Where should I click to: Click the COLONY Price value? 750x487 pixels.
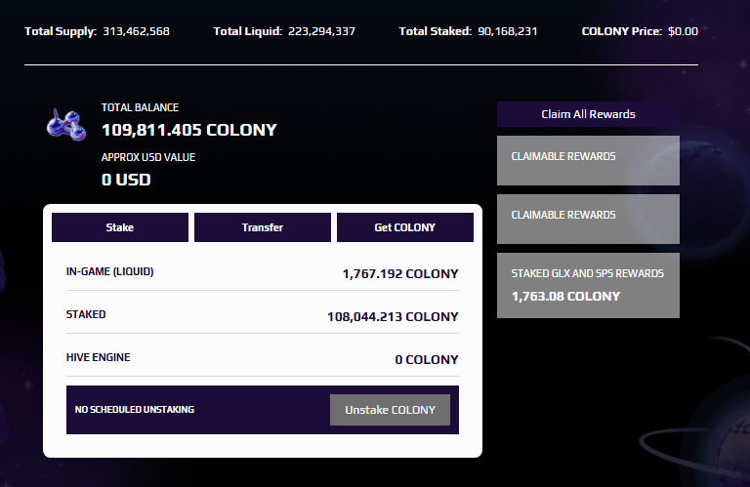683,31
